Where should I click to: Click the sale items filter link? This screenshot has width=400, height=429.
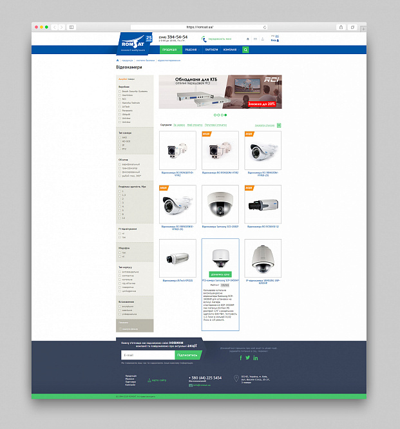click(126, 79)
